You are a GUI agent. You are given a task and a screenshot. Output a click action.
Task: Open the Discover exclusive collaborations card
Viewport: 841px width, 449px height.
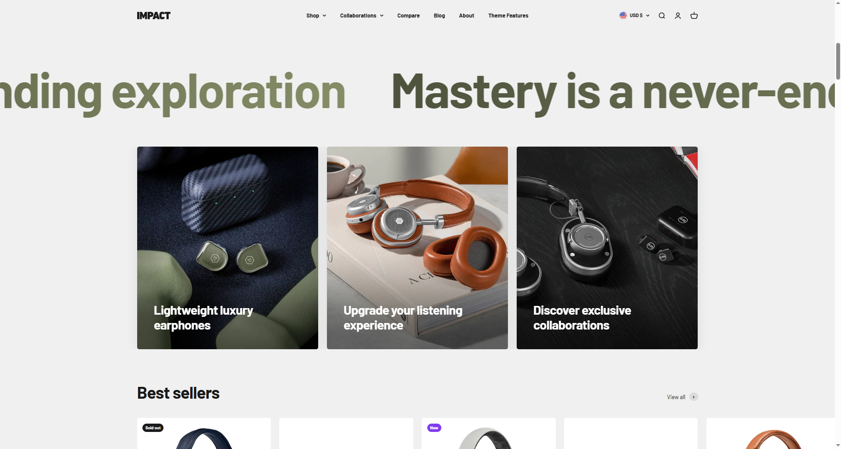[607, 248]
